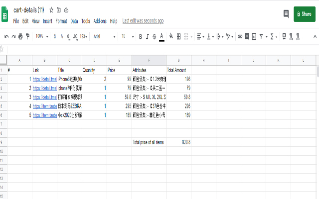Screen dimensions: 319x199
Task: Toggle bold formatting
Action: (141, 36)
